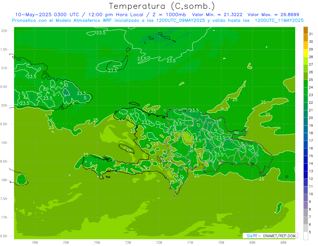Click the legend value 28
This screenshot has width=318, height=246.
click(x=311, y=57)
